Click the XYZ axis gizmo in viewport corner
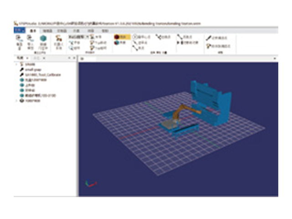Viewport: 292px width, 219px height. pos(91,183)
